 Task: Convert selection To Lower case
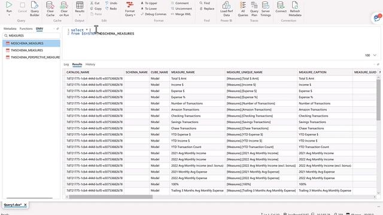coord(149,8)
